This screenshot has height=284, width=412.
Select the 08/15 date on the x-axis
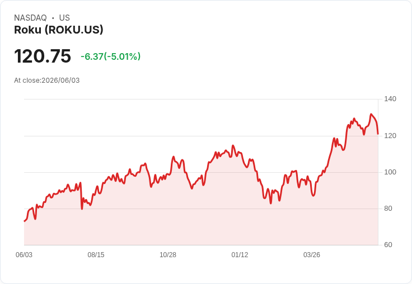(96, 255)
